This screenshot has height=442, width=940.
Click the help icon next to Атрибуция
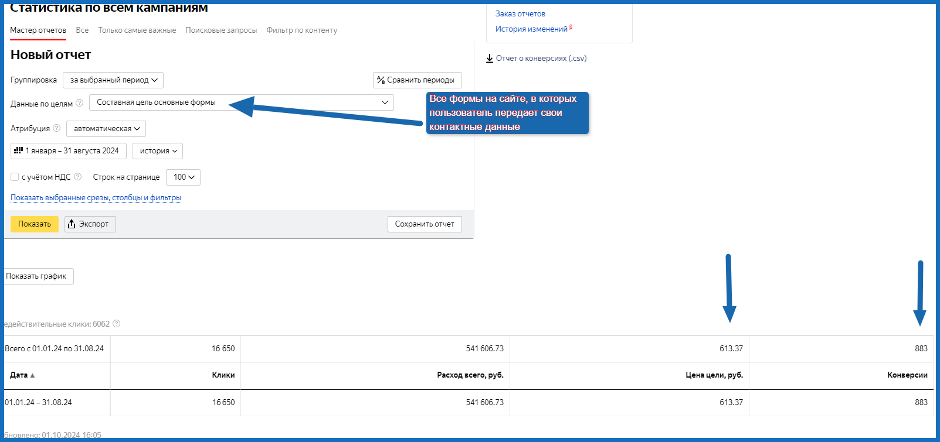[x=57, y=128]
